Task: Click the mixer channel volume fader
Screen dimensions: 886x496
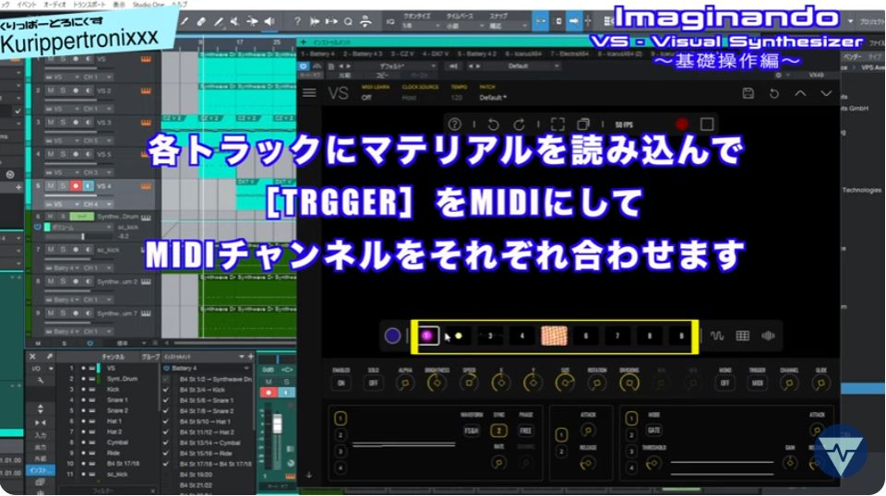Action: (278, 424)
